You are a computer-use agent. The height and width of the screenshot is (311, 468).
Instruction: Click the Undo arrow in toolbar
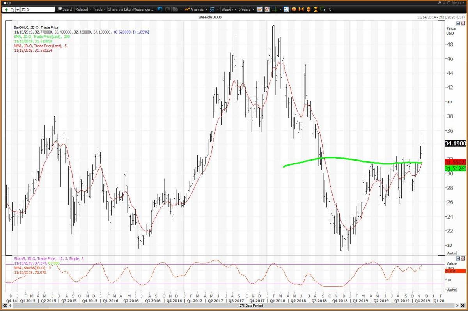click(x=160, y=9)
